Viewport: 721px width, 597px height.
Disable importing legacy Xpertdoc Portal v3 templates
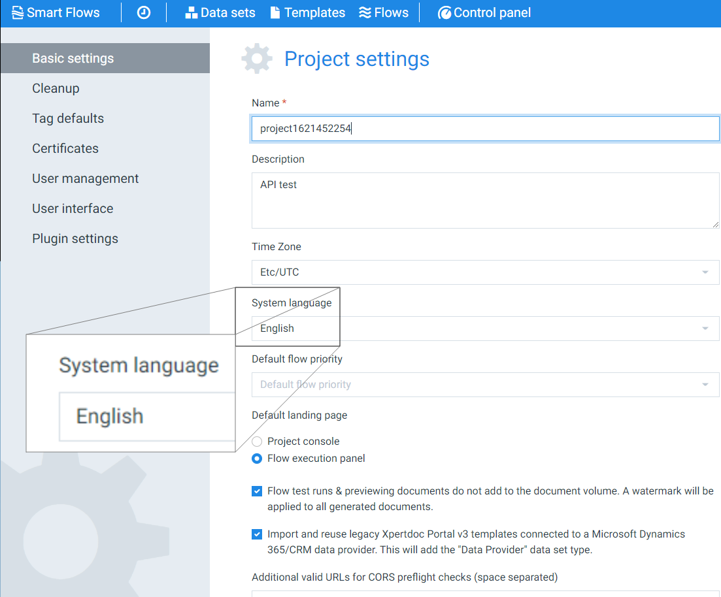(x=256, y=534)
